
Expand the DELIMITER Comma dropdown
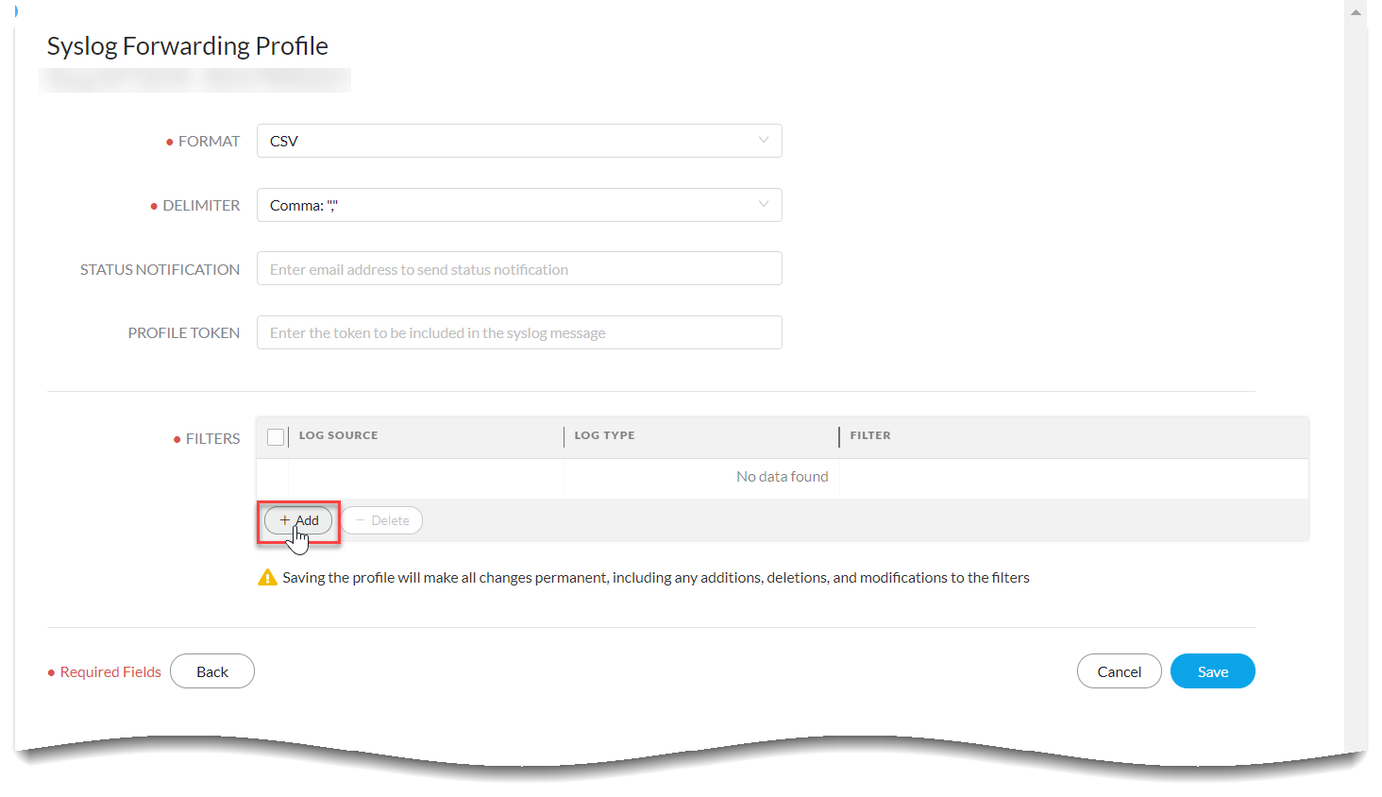point(519,205)
